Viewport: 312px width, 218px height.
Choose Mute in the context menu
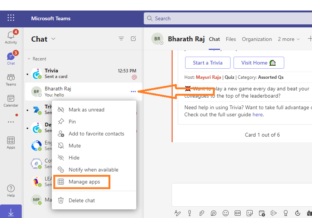click(94, 146)
